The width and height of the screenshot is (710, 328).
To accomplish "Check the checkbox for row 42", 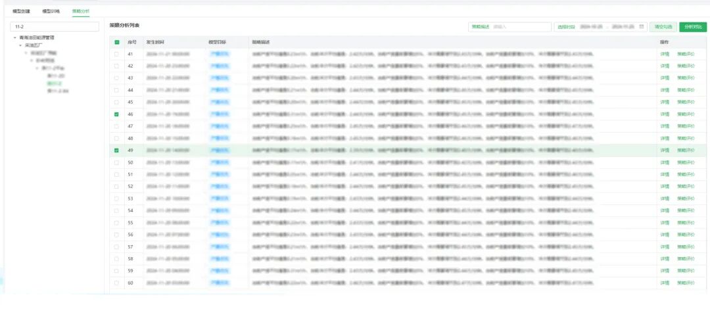I will 117,66.
